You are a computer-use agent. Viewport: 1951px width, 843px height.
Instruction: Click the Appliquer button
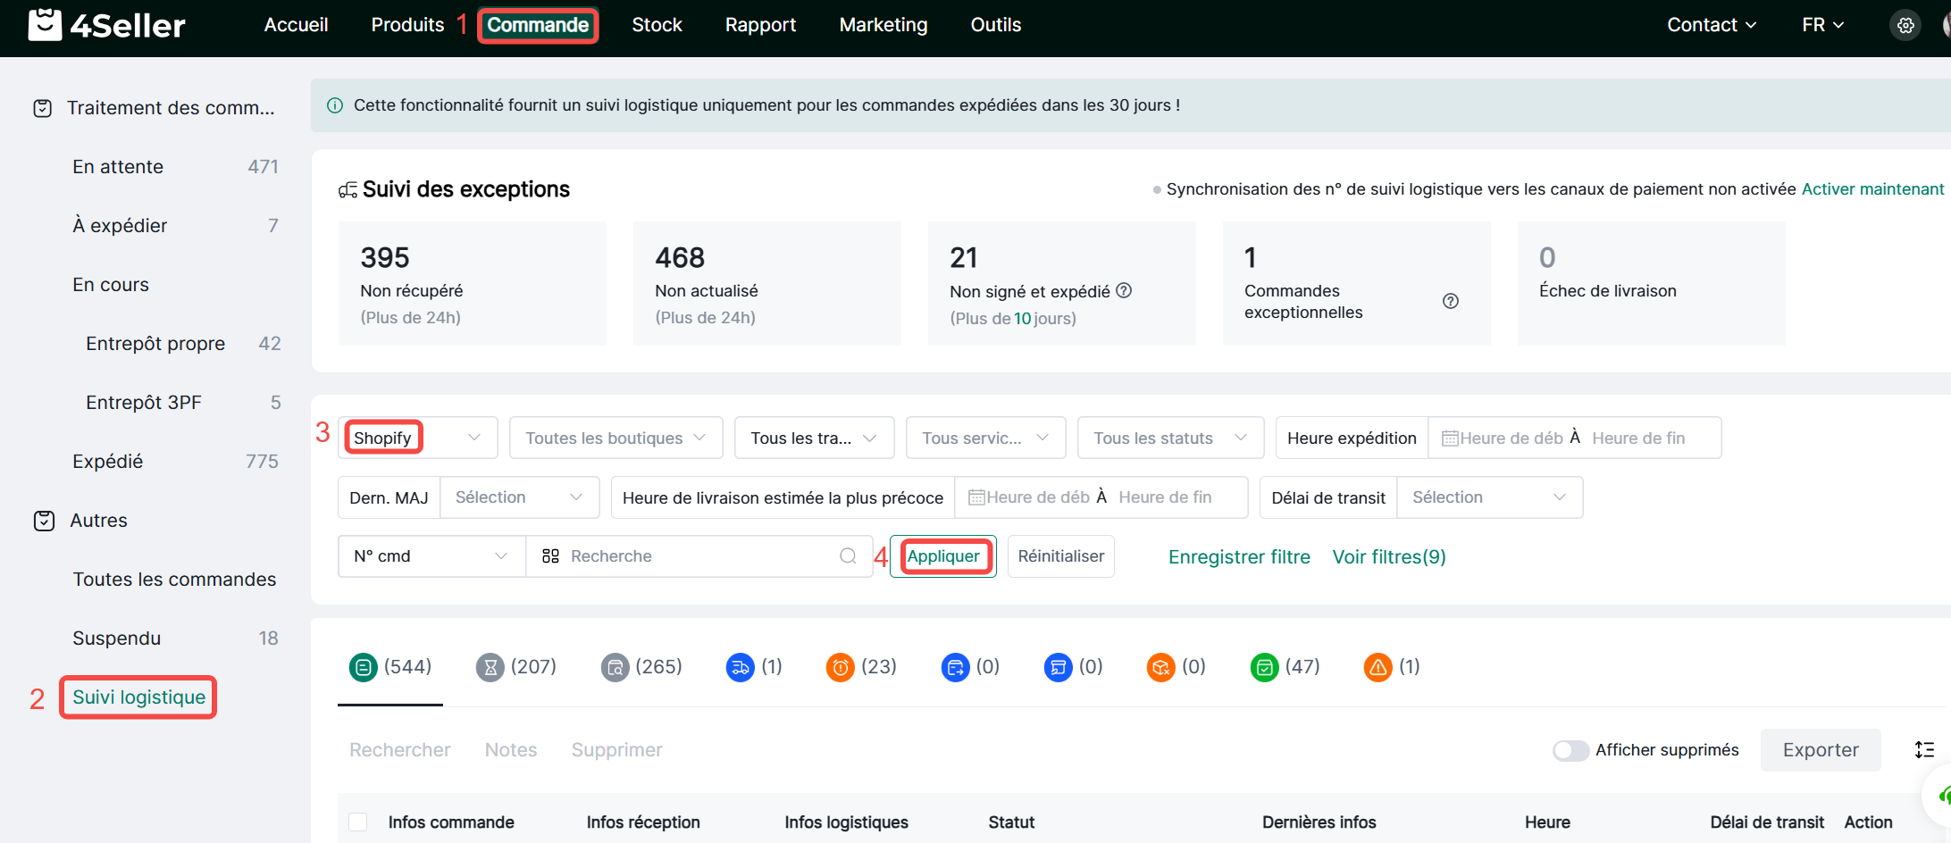tap(942, 556)
